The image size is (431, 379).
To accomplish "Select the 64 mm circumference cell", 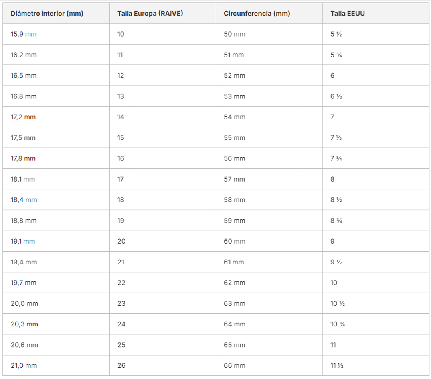I will pyautogui.click(x=235, y=324).
